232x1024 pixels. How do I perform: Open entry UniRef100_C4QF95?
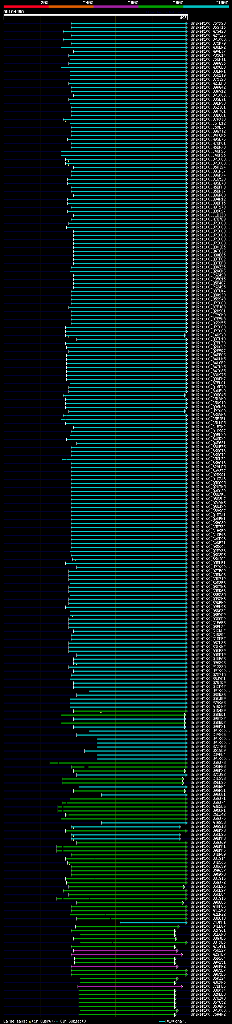point(208,155)
